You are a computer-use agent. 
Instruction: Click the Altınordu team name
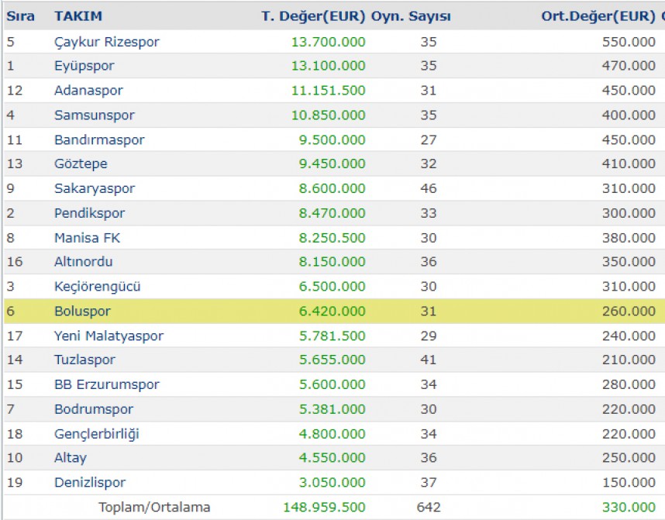point(84,262)
